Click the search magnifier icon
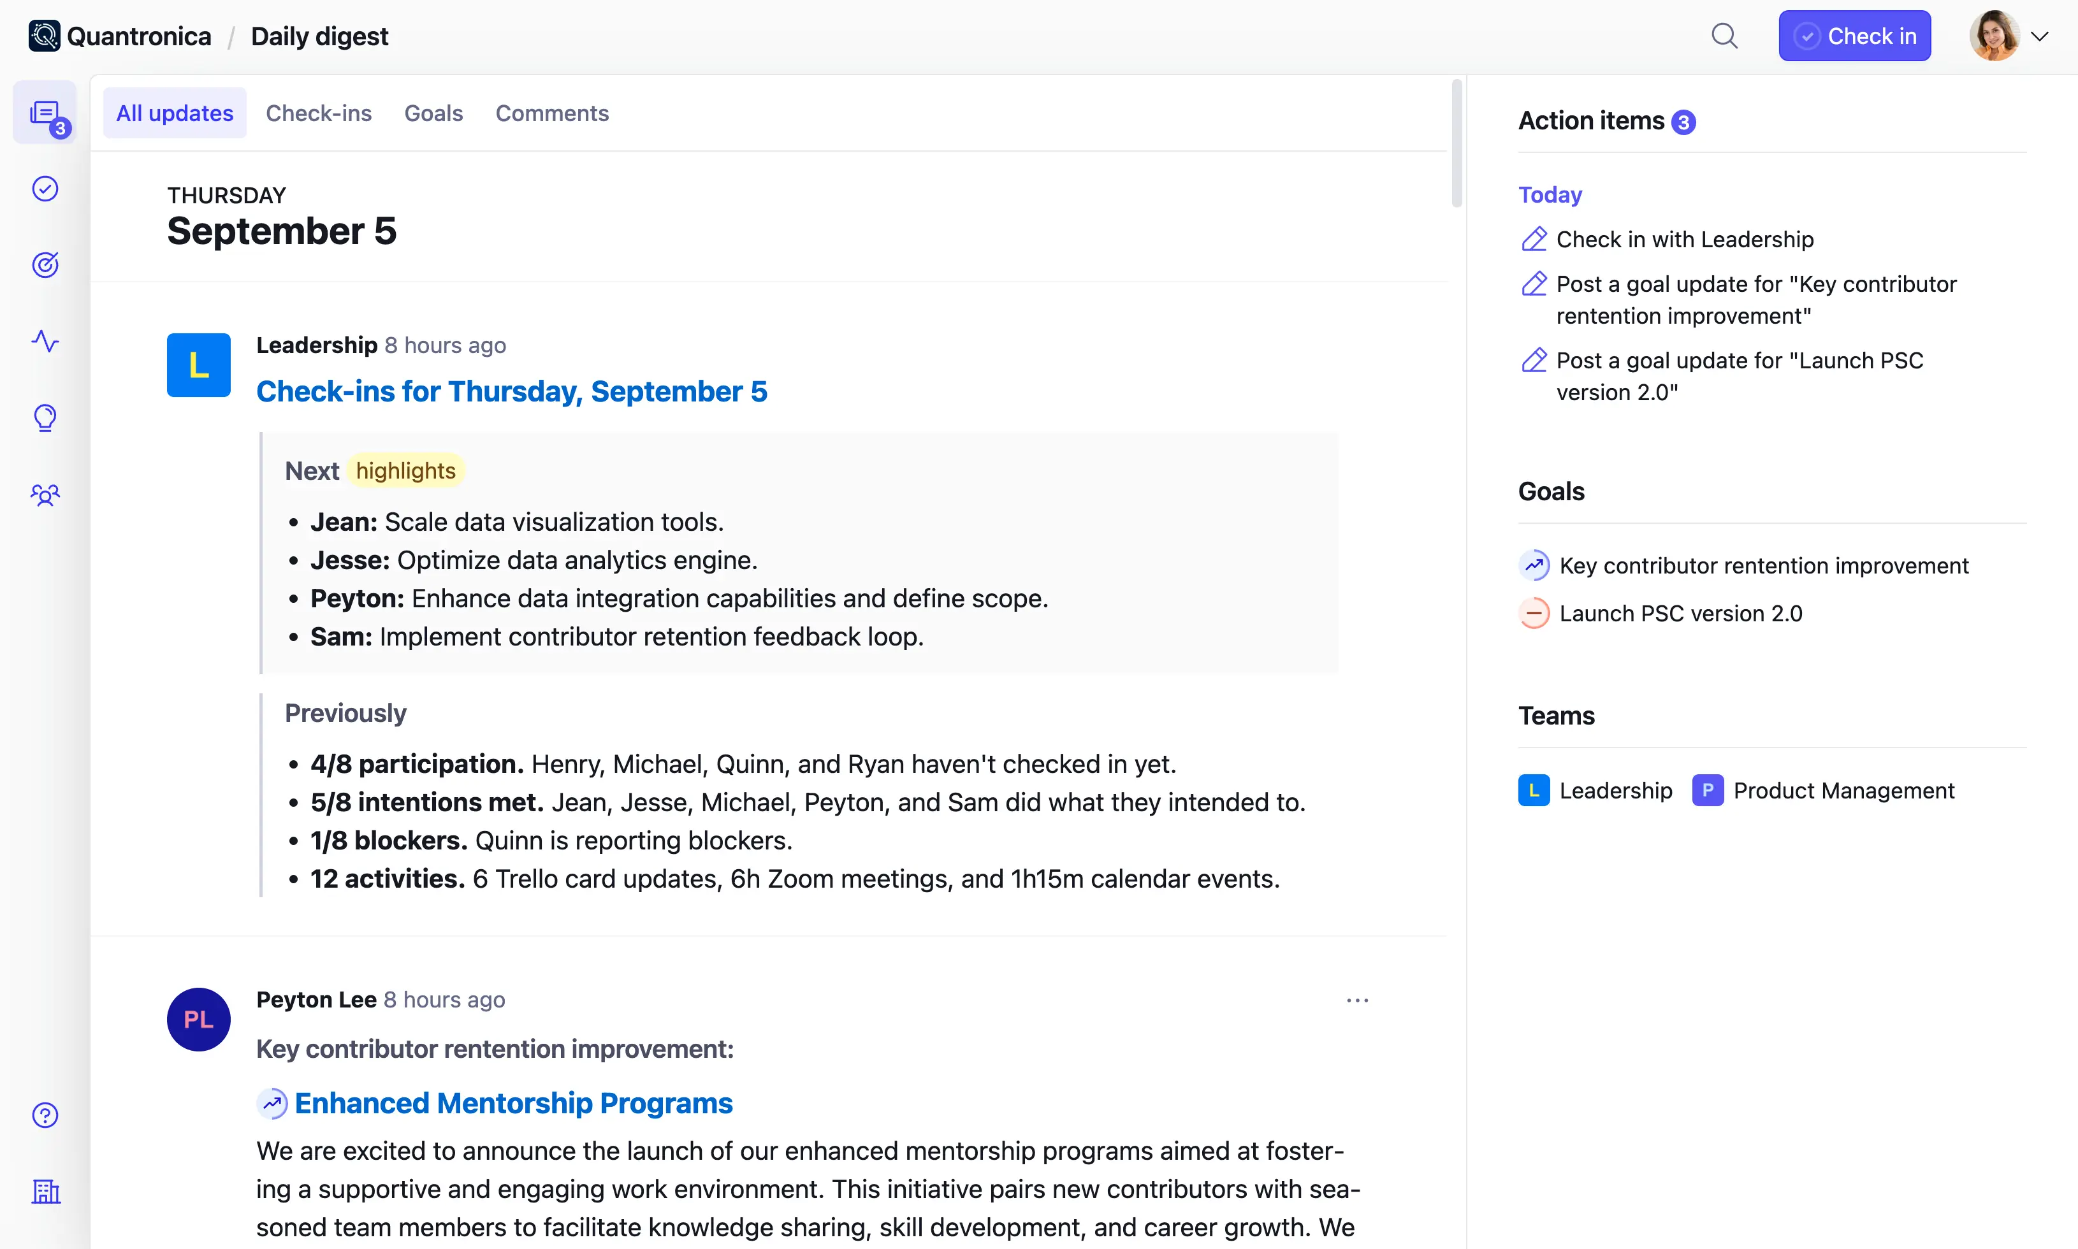 1724,36
